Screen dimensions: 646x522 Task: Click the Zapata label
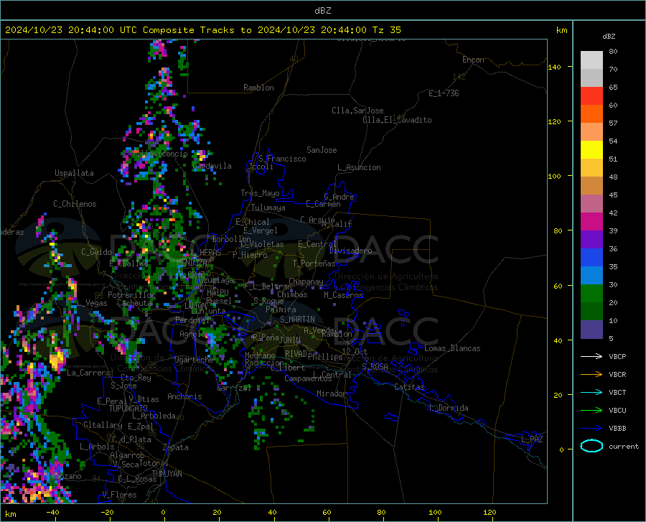coord(176,447)
